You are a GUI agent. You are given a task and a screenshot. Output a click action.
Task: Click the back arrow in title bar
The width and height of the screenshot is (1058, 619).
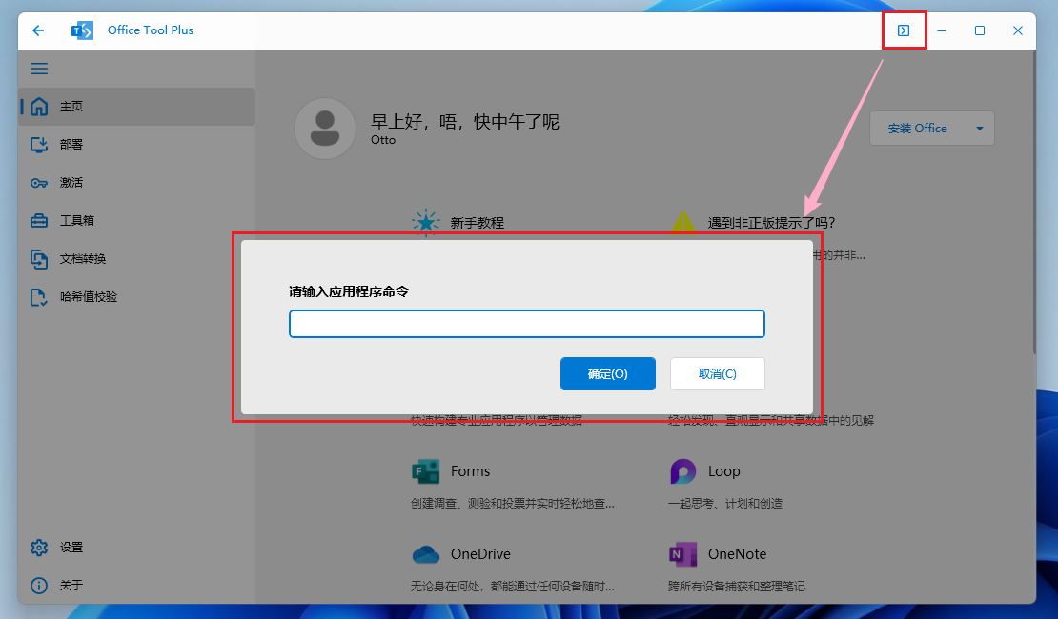(x=38, y=30)
